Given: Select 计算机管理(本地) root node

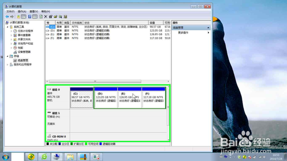Looking at the screenshot, I should coord(19,22).
